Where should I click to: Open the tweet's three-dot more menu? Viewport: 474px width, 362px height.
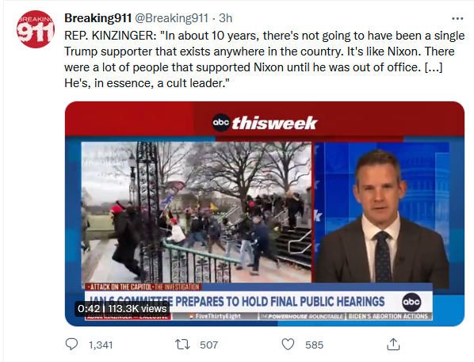[457, 18]
